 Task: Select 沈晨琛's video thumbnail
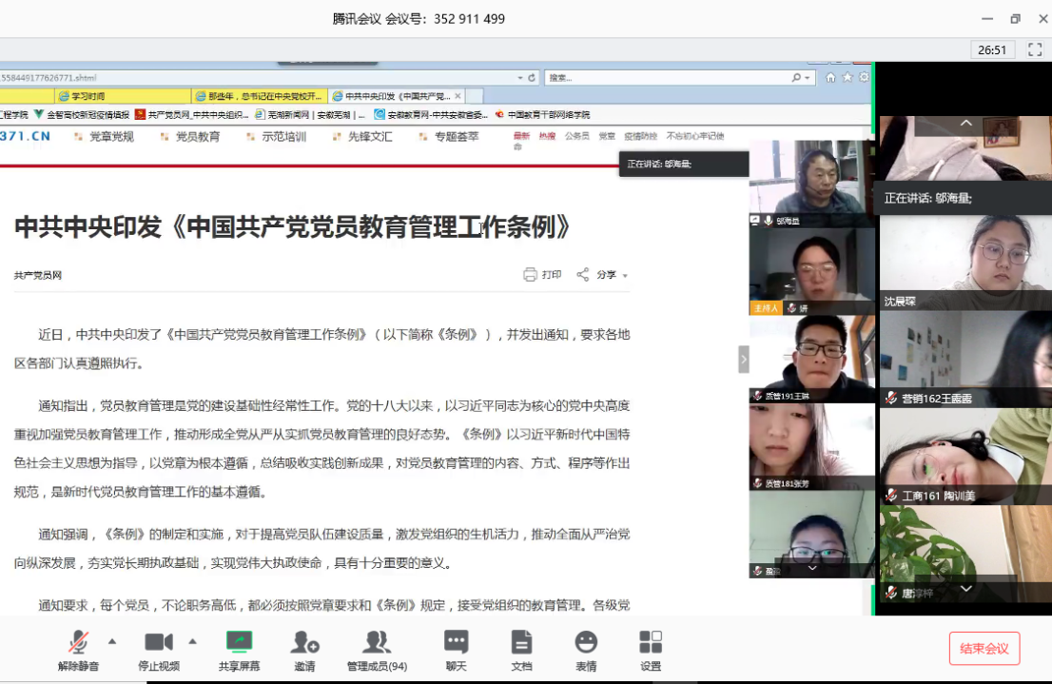click(x=964, y=260)
